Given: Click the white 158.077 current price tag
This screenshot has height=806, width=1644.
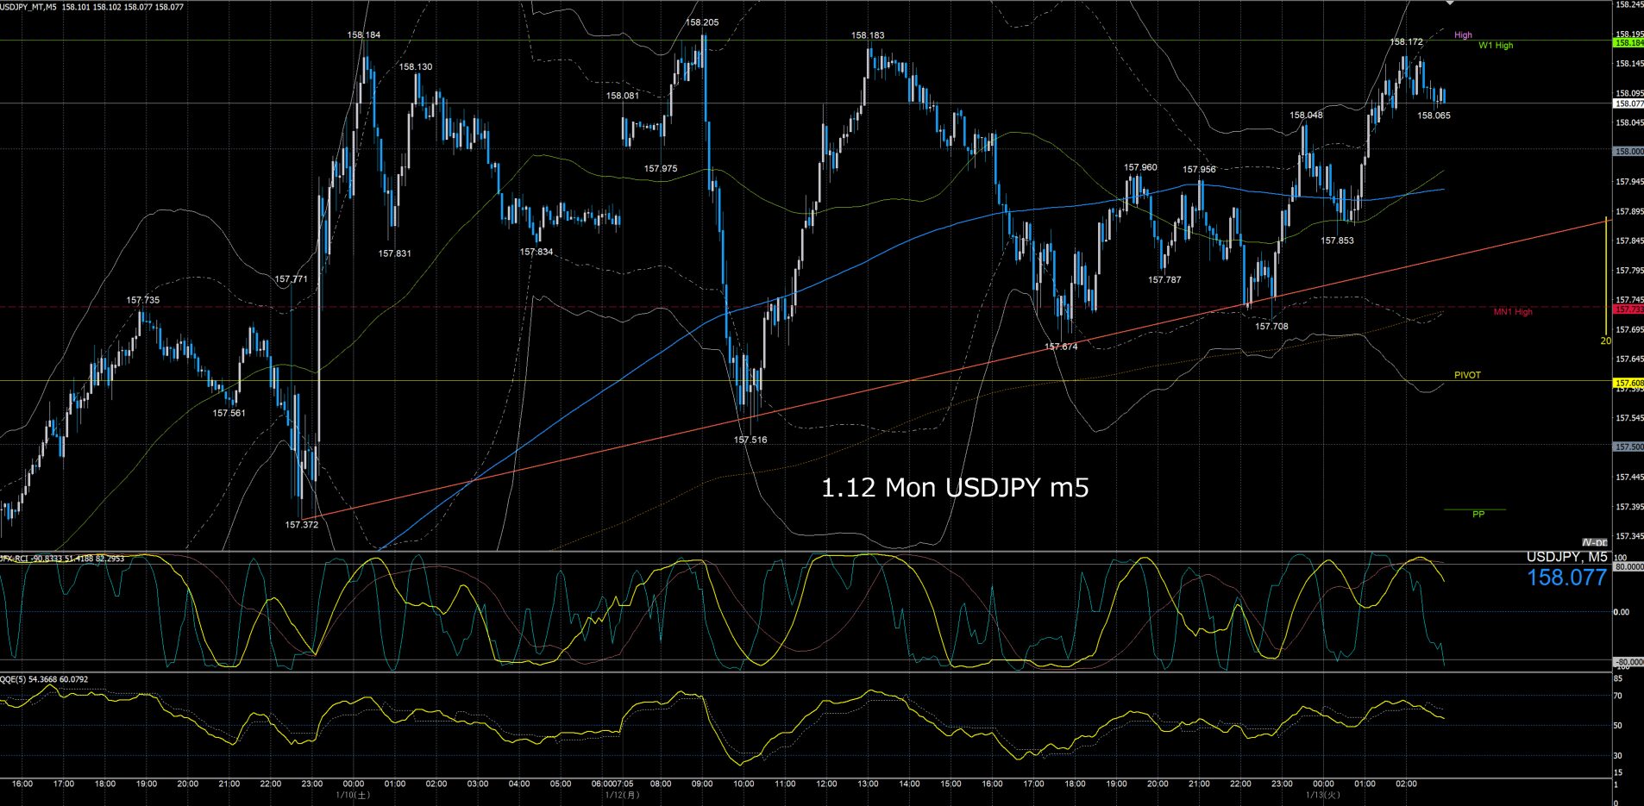Looking at the screenshot, I should click(1628, 103).
